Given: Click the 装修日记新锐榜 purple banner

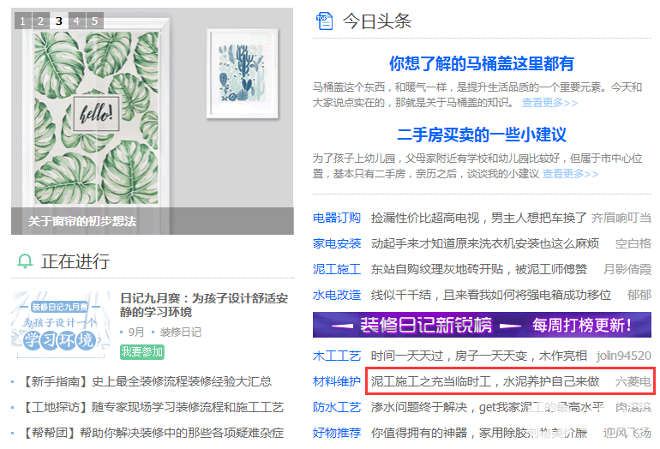Looking at the screenshot, I should [x=482, y=325].
